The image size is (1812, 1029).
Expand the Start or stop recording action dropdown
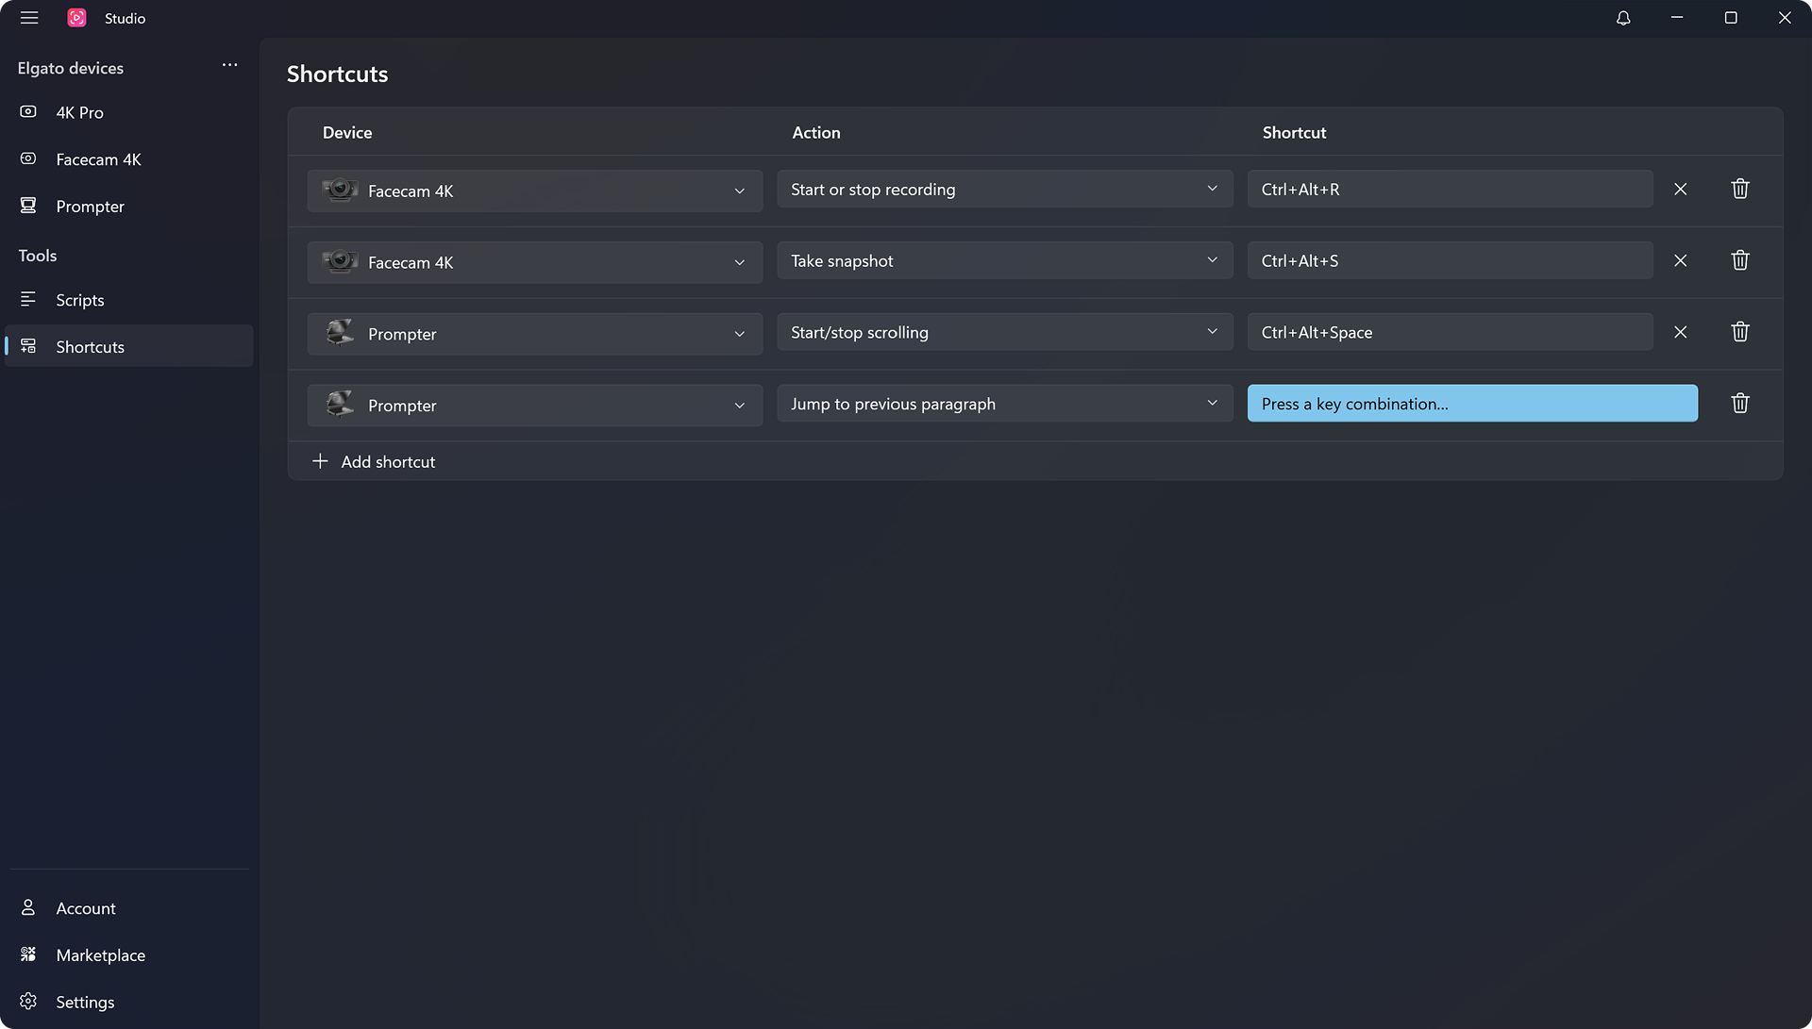1005,190
